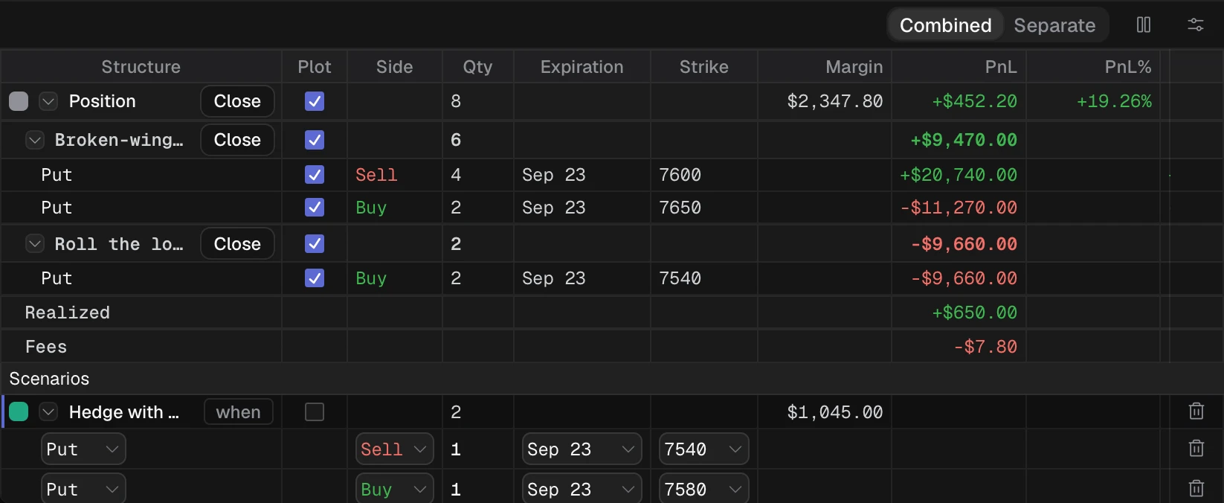
Task: Click the +19.26% PnL percent value
Action: click(x=1114, y=101)
